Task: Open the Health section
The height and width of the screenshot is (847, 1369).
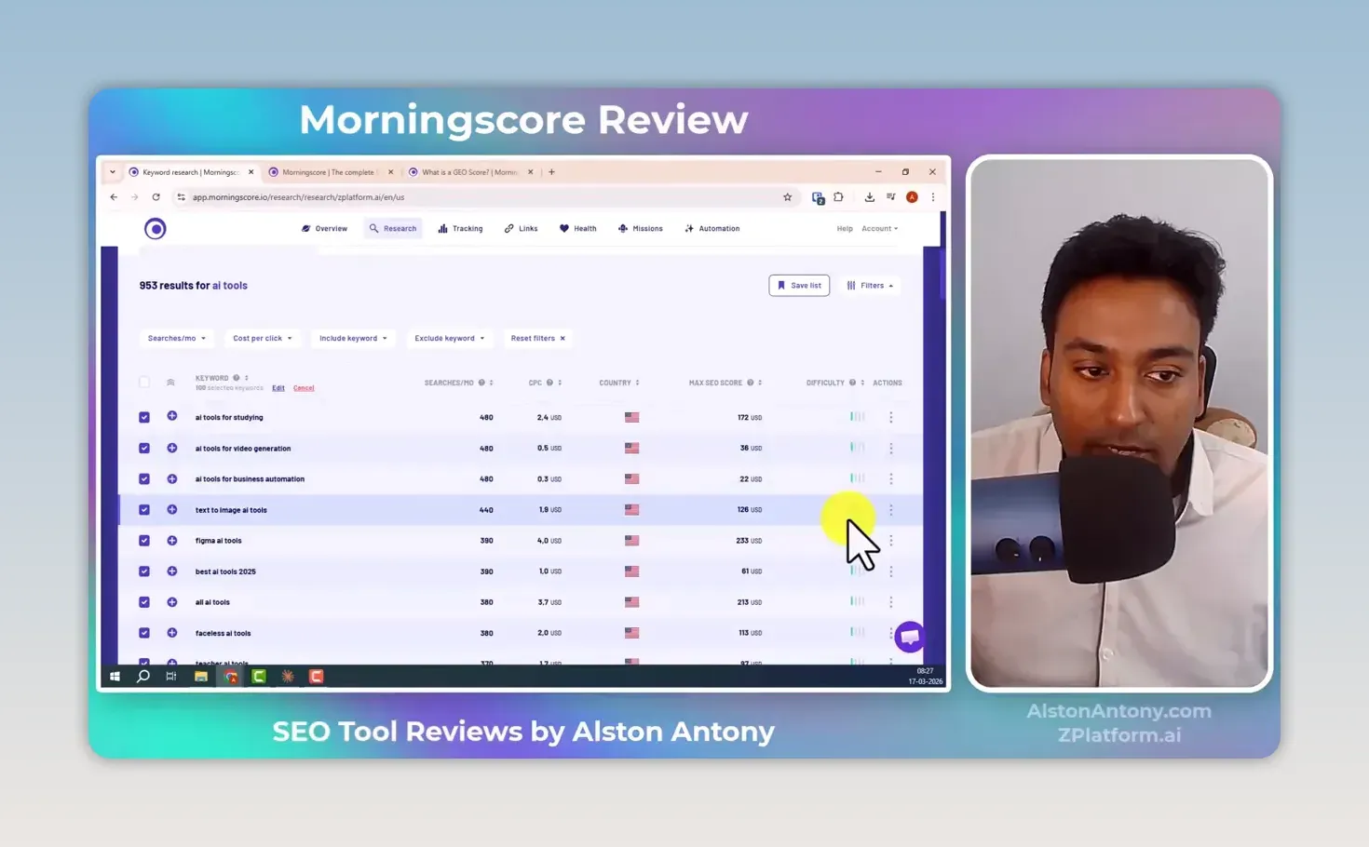Action: pyautogui.click(x=578, y=228)
